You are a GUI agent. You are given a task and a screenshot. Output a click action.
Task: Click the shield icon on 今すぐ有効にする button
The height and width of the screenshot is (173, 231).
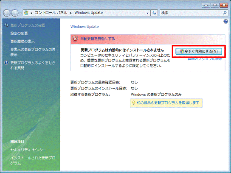(182, 51)
